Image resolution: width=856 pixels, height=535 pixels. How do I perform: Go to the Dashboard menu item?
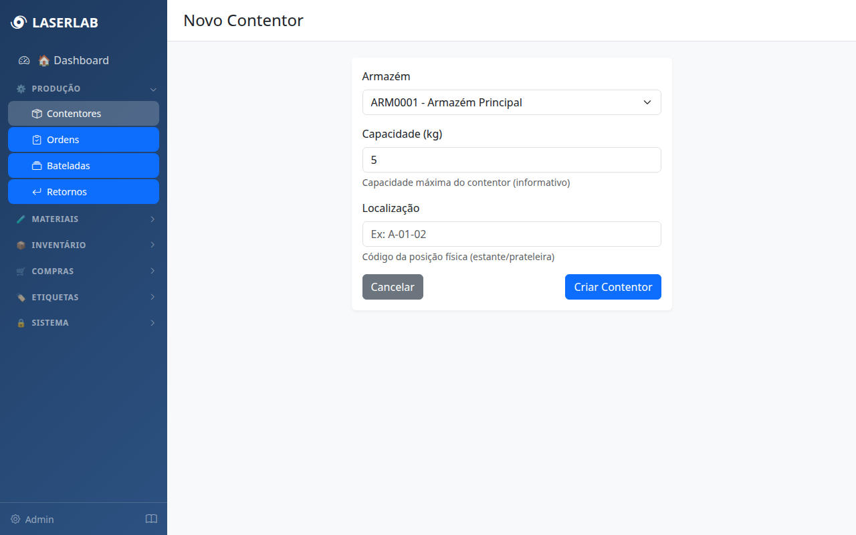pyautogui.click(x=80, y=60)
